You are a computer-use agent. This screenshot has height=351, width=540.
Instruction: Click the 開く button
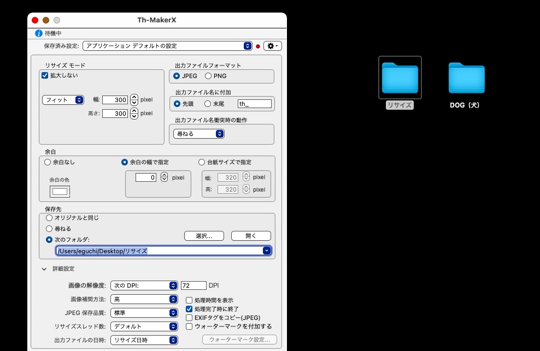pos(251,236)
